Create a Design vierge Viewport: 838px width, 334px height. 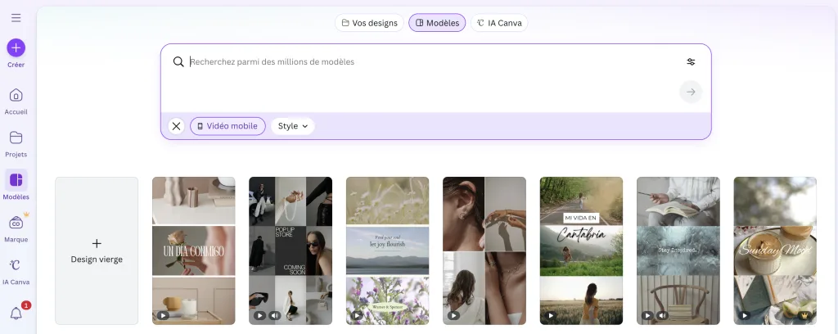pos(97,250)
